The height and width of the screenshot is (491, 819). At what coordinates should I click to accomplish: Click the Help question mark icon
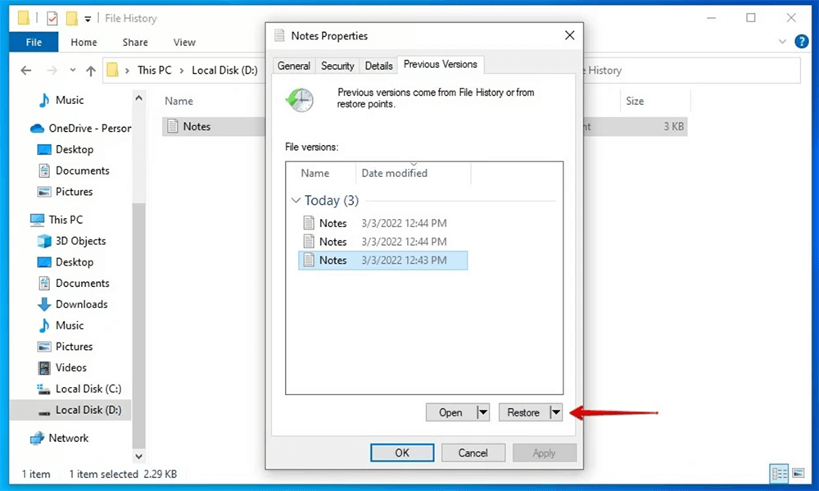(x=801, y=41)
